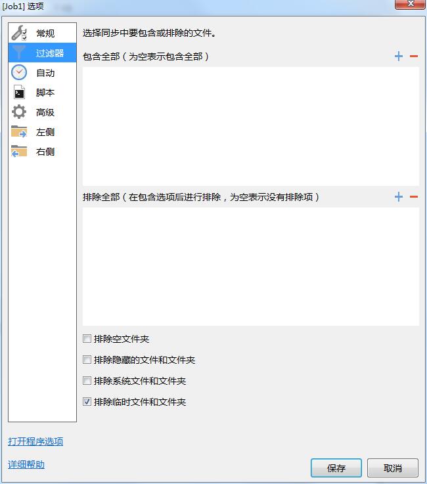Click the 取消 button
The width and height of the screenshot is (427, 484).
393,468
